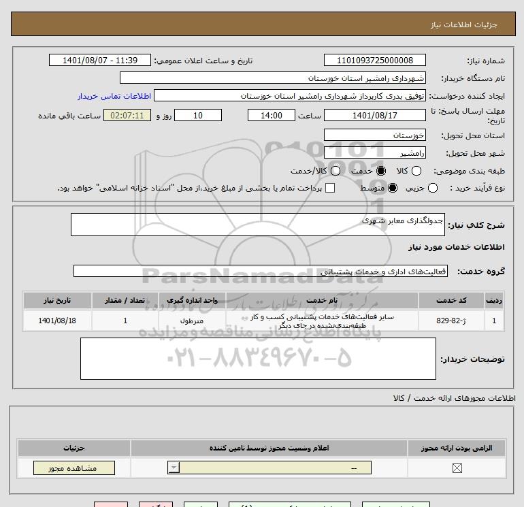Click the تعداد / مقدار column header
The height and width of the screenshot is (507, 524).
click(125, 300)
